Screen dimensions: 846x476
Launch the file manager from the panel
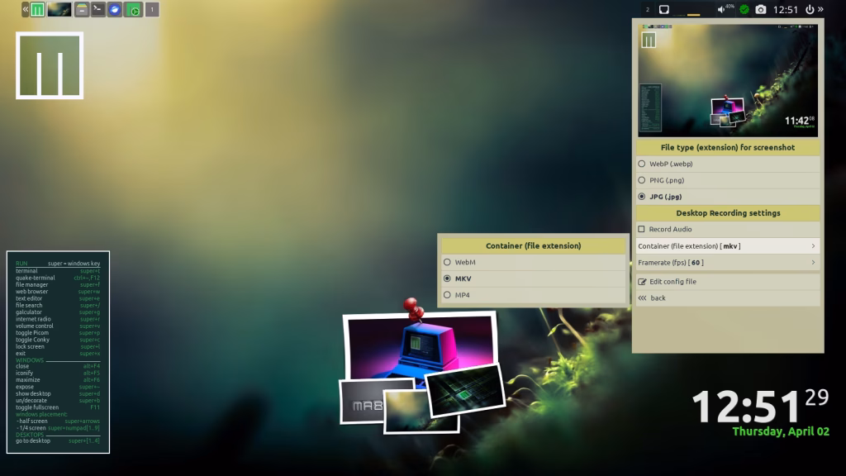pos(81,10)
